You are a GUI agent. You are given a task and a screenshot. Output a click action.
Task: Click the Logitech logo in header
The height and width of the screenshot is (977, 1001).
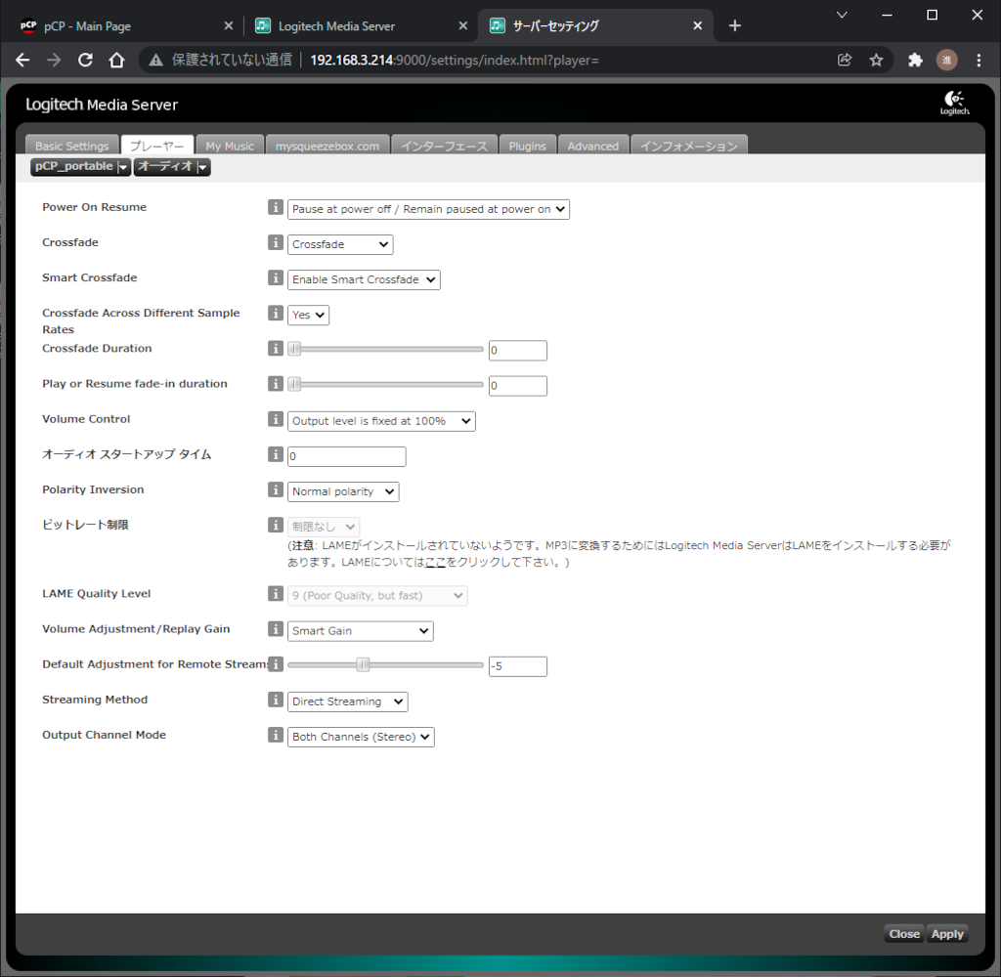(x=954, y=103)
